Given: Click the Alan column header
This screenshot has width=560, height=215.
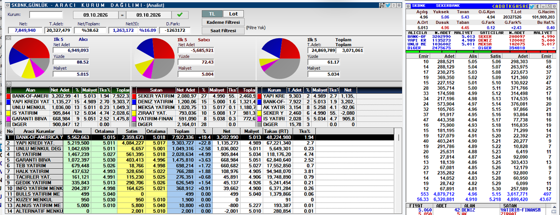Looking at the screenshot, I should point(30,89).
